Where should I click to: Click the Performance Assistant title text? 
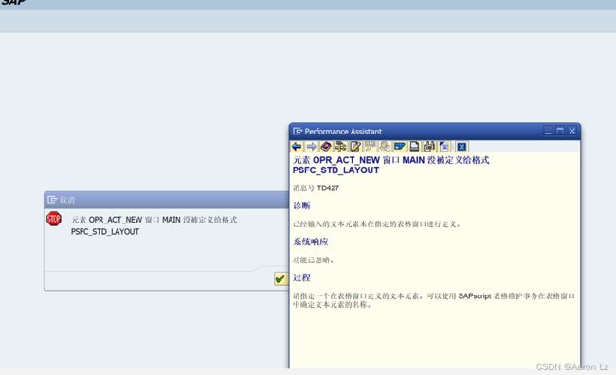tap(343, 132)
